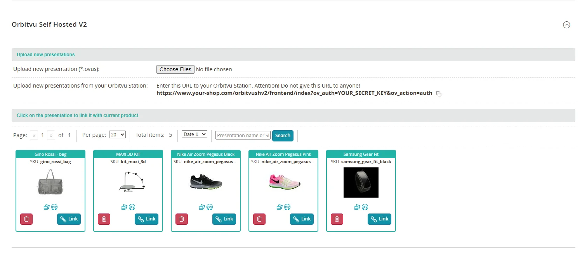Click the station URL text

coord(294,93)
